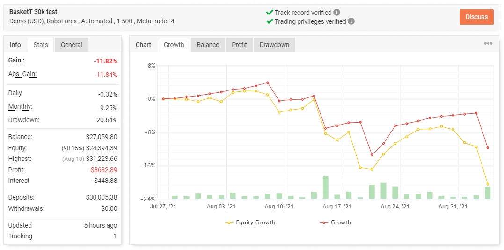
Task: Switch to the Balance chart tab
Action: (208, 45)
